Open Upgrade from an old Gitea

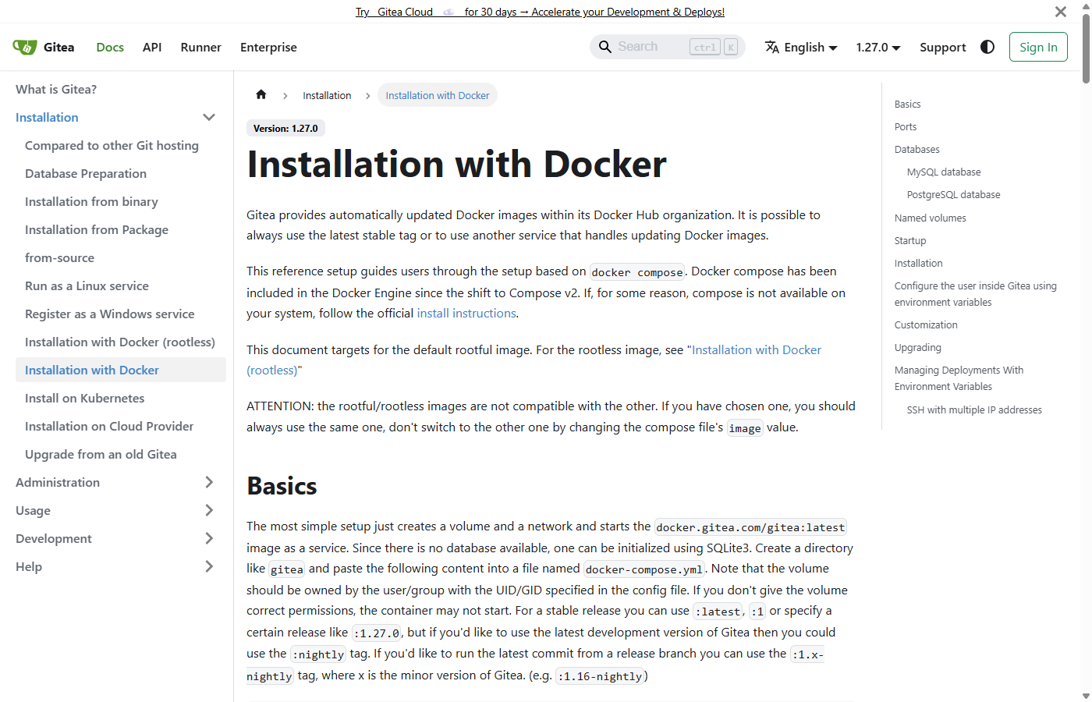tap(101, 454)
